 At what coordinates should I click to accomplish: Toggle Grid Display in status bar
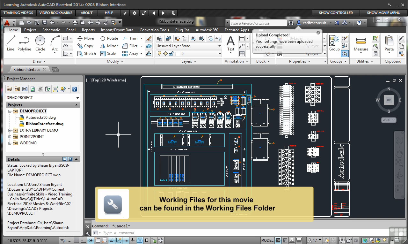[76, 240]
